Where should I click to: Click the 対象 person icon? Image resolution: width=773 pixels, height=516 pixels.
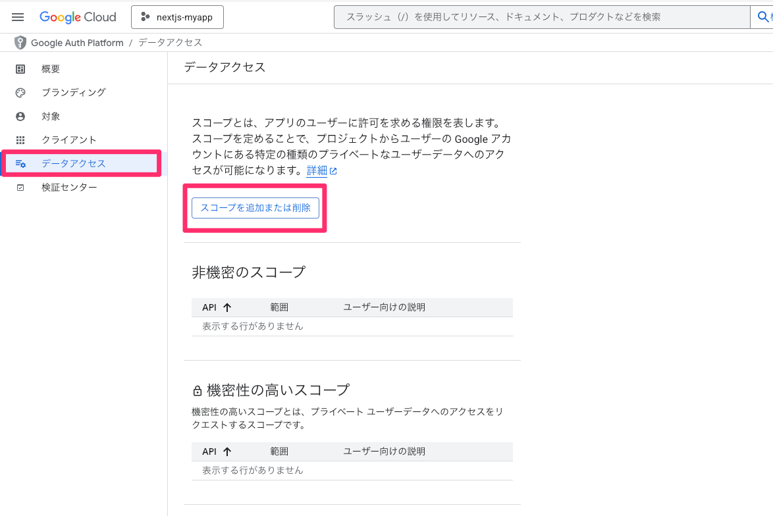[x=20, y=116]
